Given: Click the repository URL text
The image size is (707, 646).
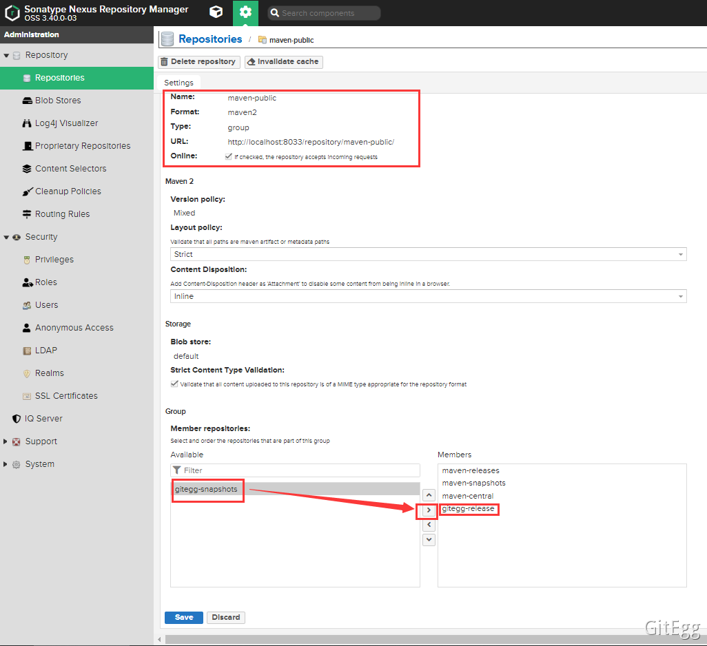Looking at the screenshot, I should pyautogui.click(x=311, y=142).
